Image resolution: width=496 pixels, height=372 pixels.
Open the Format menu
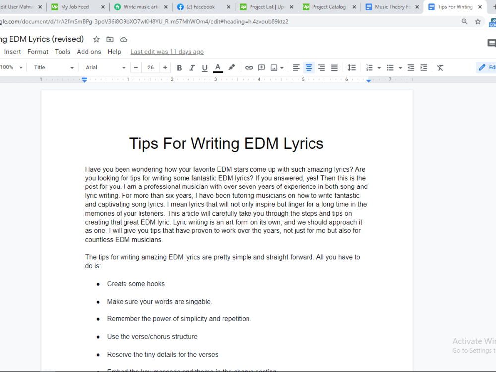coord(38,52)
